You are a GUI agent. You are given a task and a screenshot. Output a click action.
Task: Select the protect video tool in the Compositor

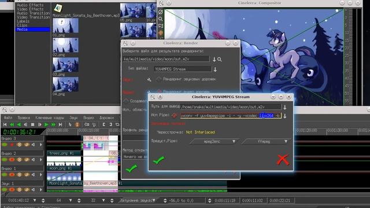click(x=161, y=12)
